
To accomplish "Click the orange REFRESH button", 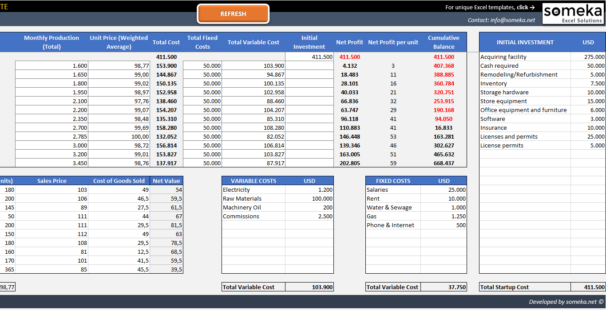I will (x=233, y=14).
